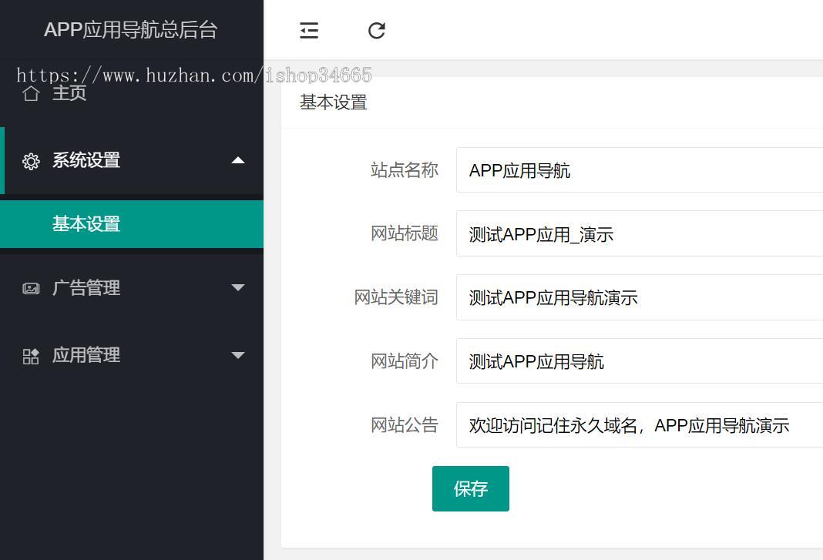Focus the 网站公告 input field
The width and height of the screenshot is (823, 560).
coord(640,425)
